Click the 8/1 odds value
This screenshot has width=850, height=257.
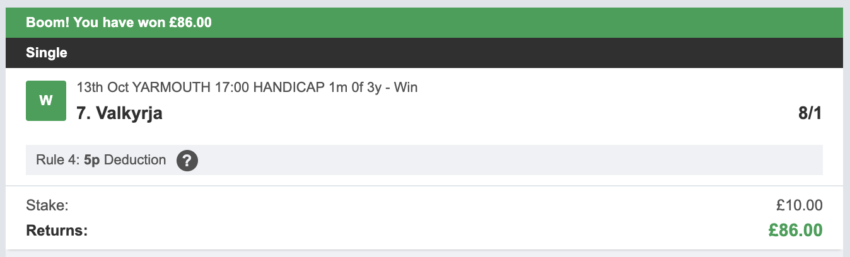810,115
